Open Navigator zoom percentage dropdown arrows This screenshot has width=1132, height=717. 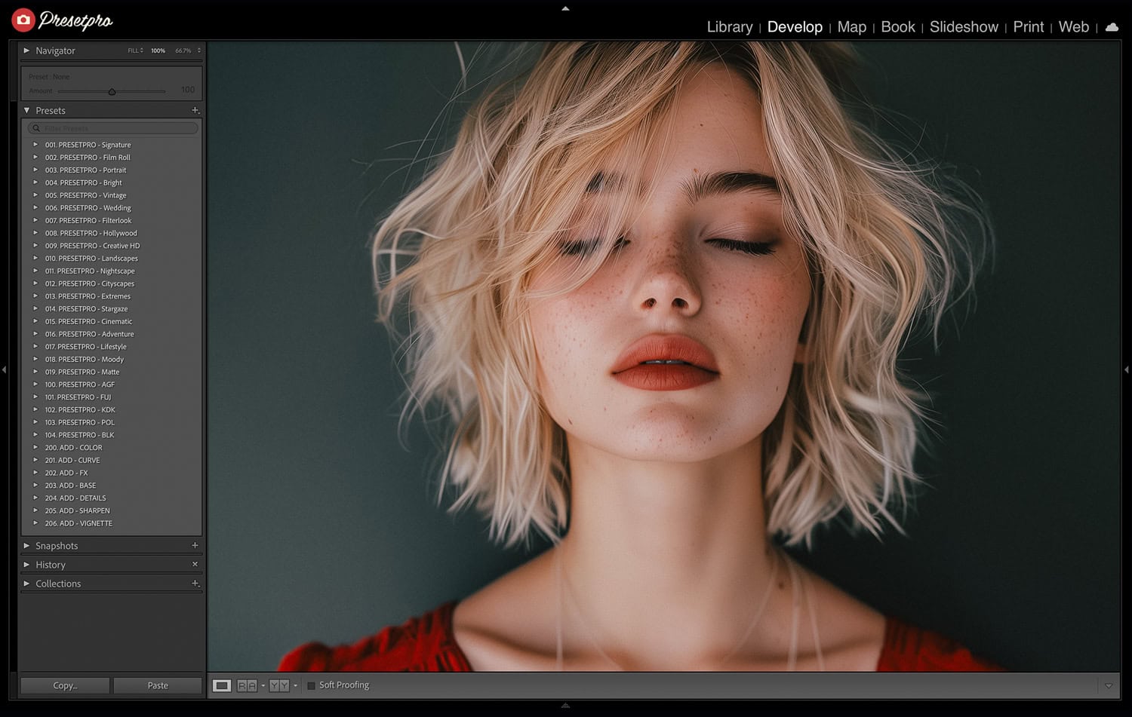[x=199, y=51]
